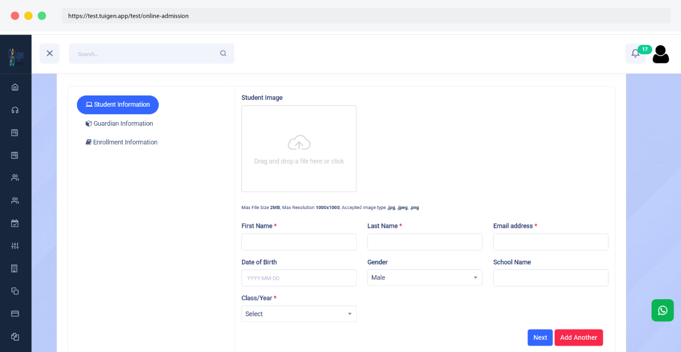Open the headphones support icon in sidebar
The image size is (681, 352).
coord(15,110)
